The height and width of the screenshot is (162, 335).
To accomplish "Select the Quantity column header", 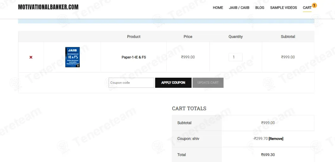I will [x=236, y=37].
